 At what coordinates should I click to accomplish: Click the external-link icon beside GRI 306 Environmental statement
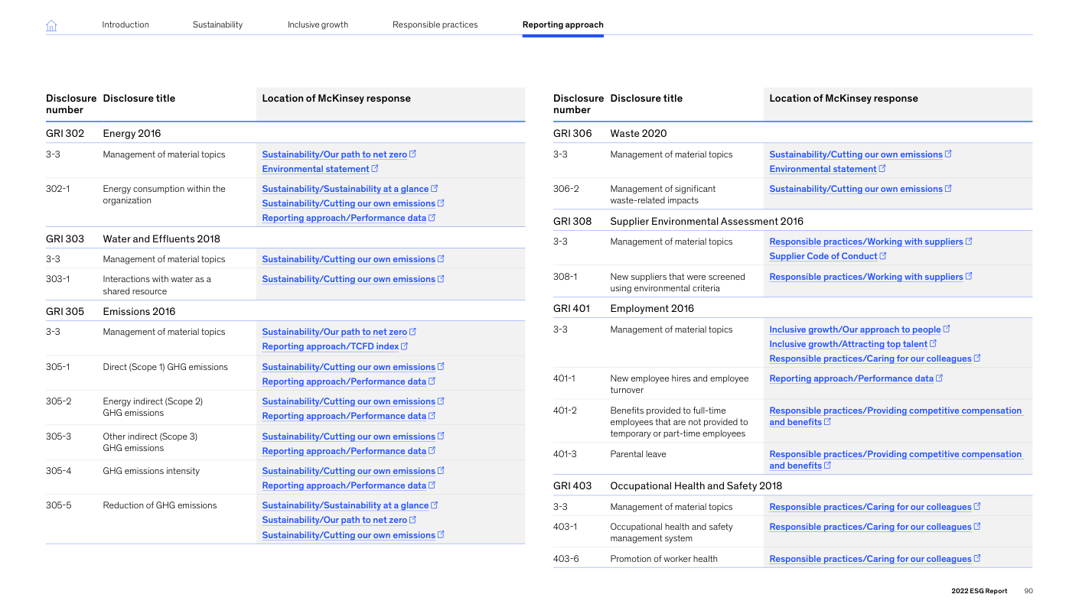pyautogui.click(x=882, y=169)
